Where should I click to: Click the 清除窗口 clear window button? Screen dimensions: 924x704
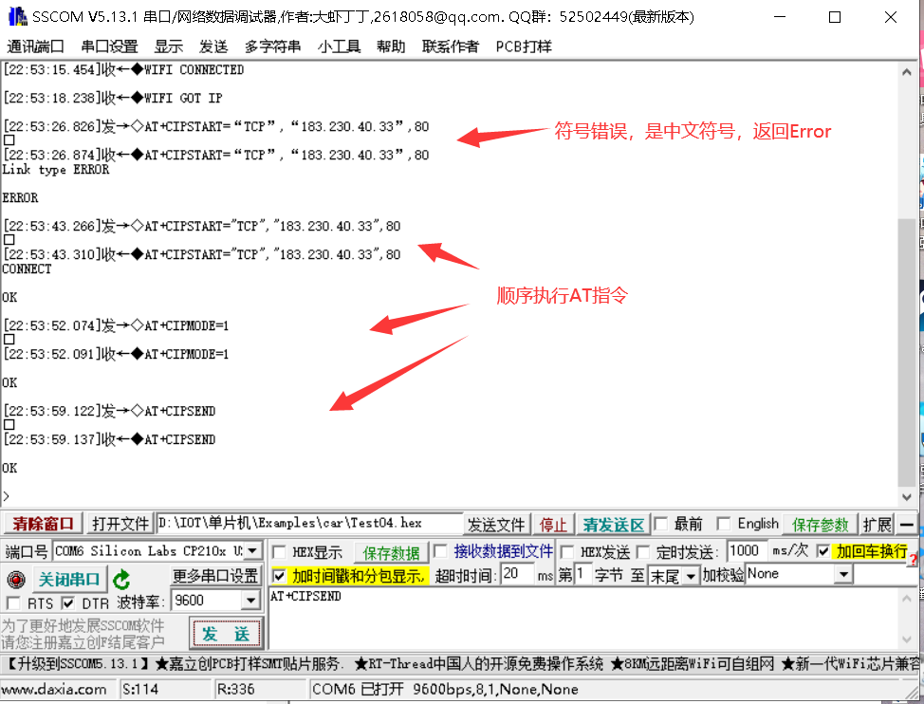pos(42,523)
